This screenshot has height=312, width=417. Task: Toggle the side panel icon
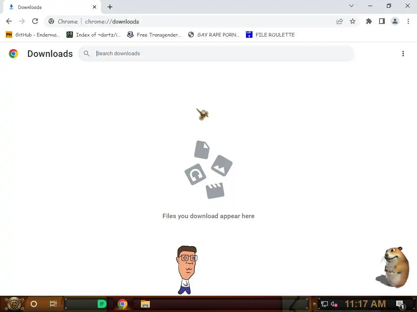(x=382, y=21)
